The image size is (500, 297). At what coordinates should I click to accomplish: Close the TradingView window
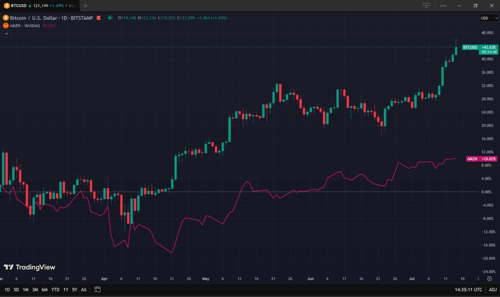(x=492, y=6)
